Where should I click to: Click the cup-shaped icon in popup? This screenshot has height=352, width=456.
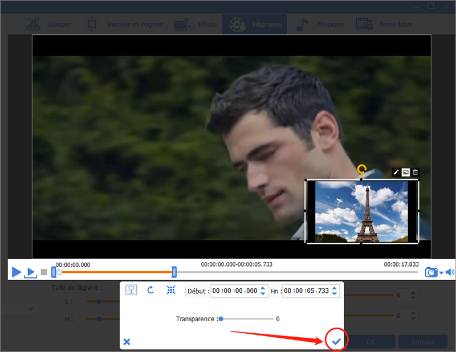[x=131, y=290]
